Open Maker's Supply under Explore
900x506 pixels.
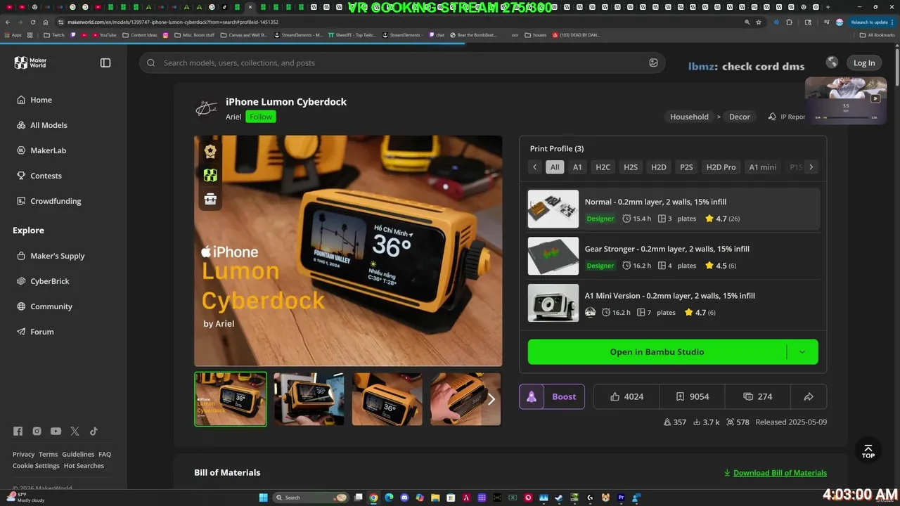(x=57, y=256)
